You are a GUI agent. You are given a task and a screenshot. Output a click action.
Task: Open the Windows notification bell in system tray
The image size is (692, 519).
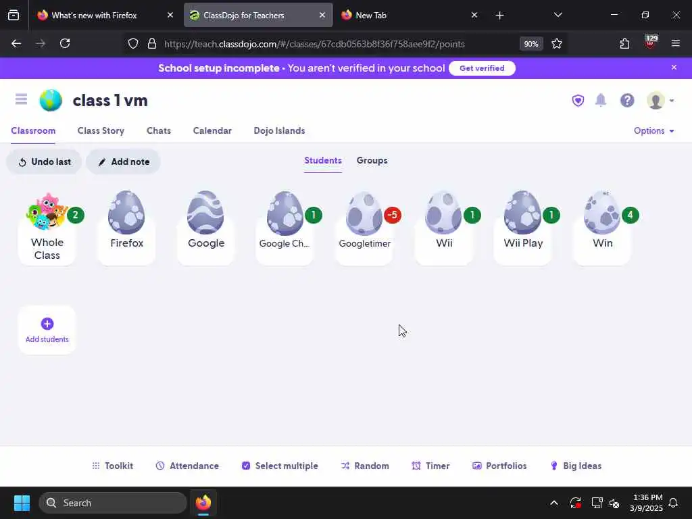(x=674, y=503)
